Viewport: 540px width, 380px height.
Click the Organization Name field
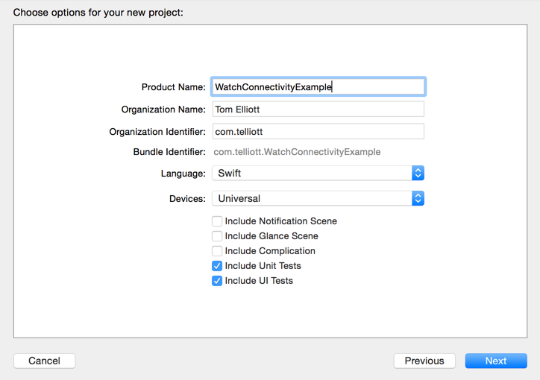318,110
